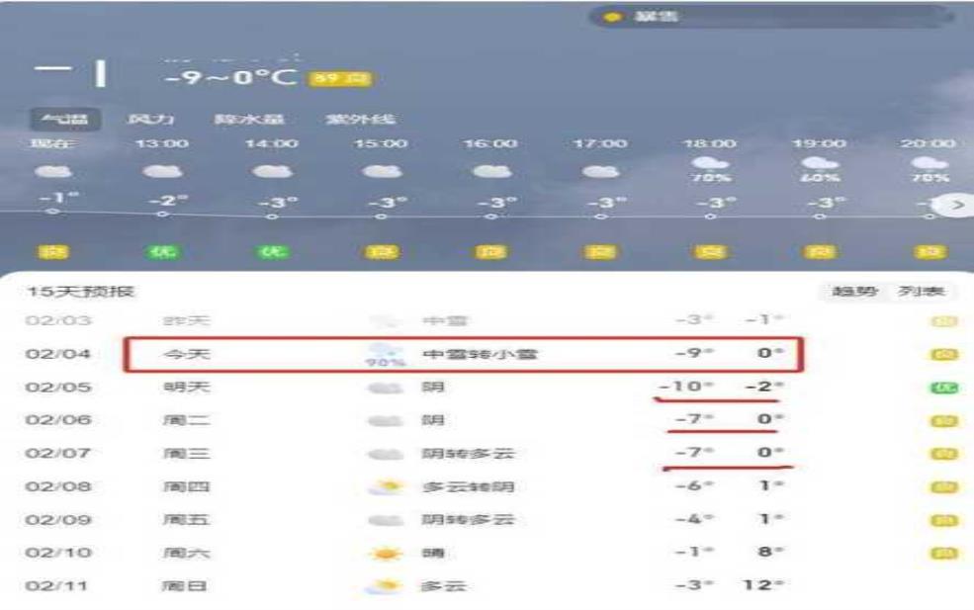Tap the air quality badge below 15:00
Viewport: 974px width, 610px height.
[382, 251]
